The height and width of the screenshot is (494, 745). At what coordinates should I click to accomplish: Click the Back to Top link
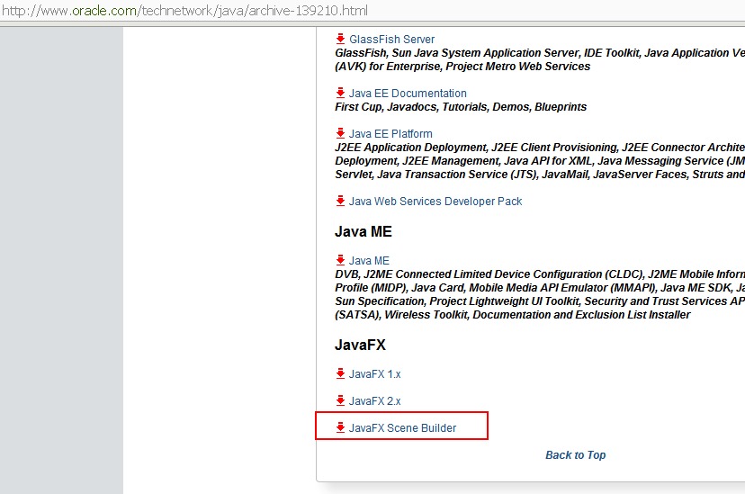(x=575, y=455)
